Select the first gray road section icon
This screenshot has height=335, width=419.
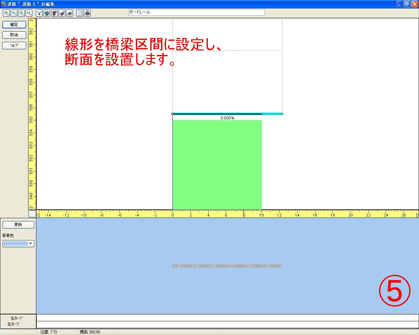(62, 13)
